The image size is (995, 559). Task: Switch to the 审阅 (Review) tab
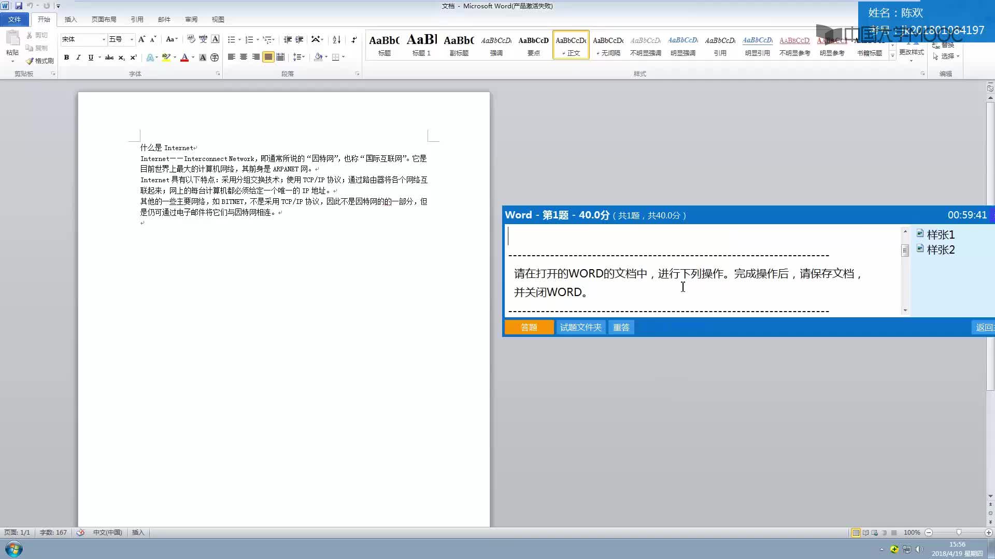[x=191, y=20]
